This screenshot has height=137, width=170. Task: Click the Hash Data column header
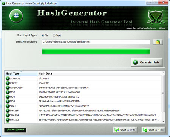coord(99,73)
